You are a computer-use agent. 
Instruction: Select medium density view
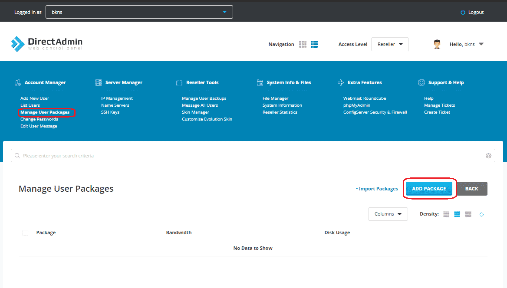(457, 214)
